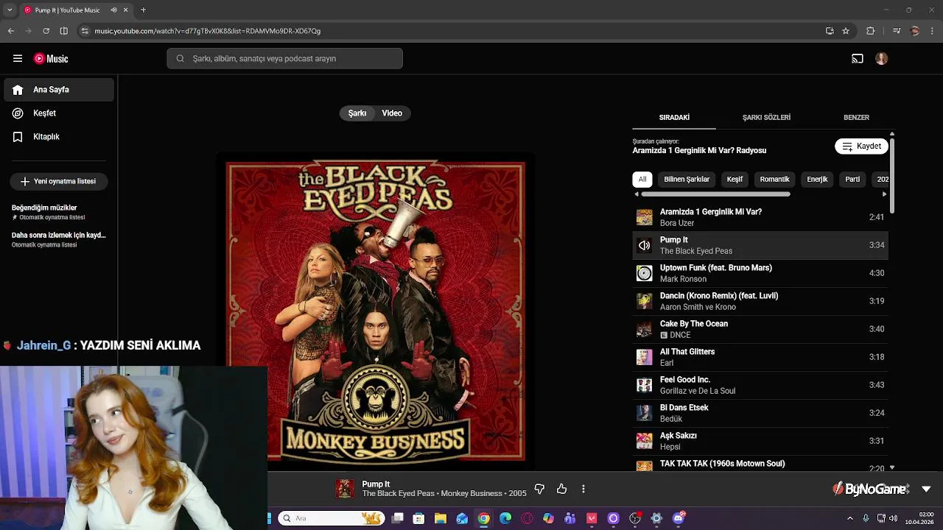Play Cake By The Ocean
The width and height of the screenshot is (943, 530).
tap(760, 329)
